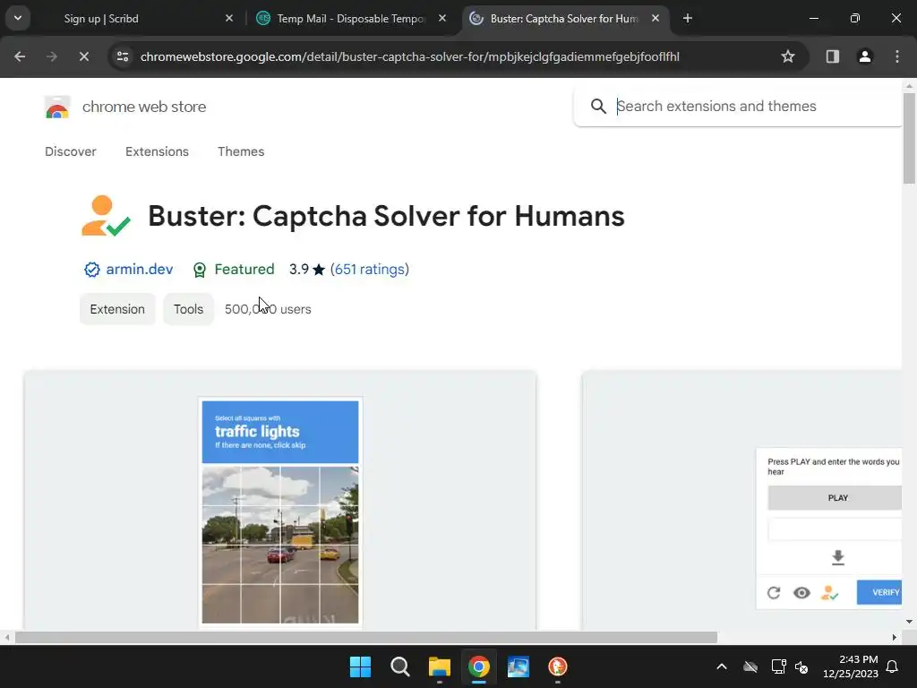
Task: Select the Buster Captcha Solver tab
Action: [x=564, y=19]
